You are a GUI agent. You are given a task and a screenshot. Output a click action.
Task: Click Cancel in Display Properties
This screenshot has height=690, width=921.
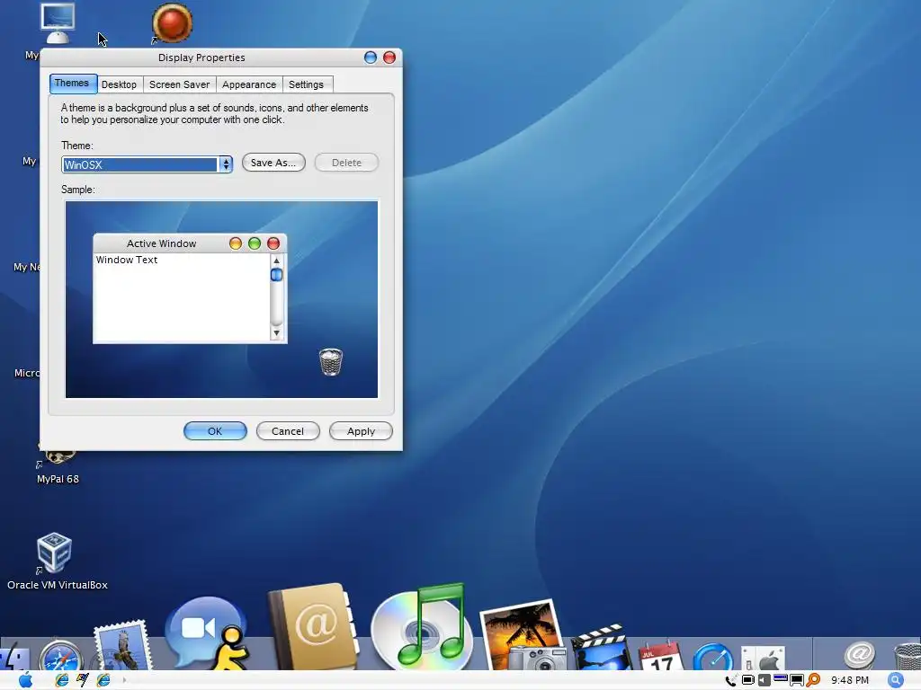(x=288, y=431)
